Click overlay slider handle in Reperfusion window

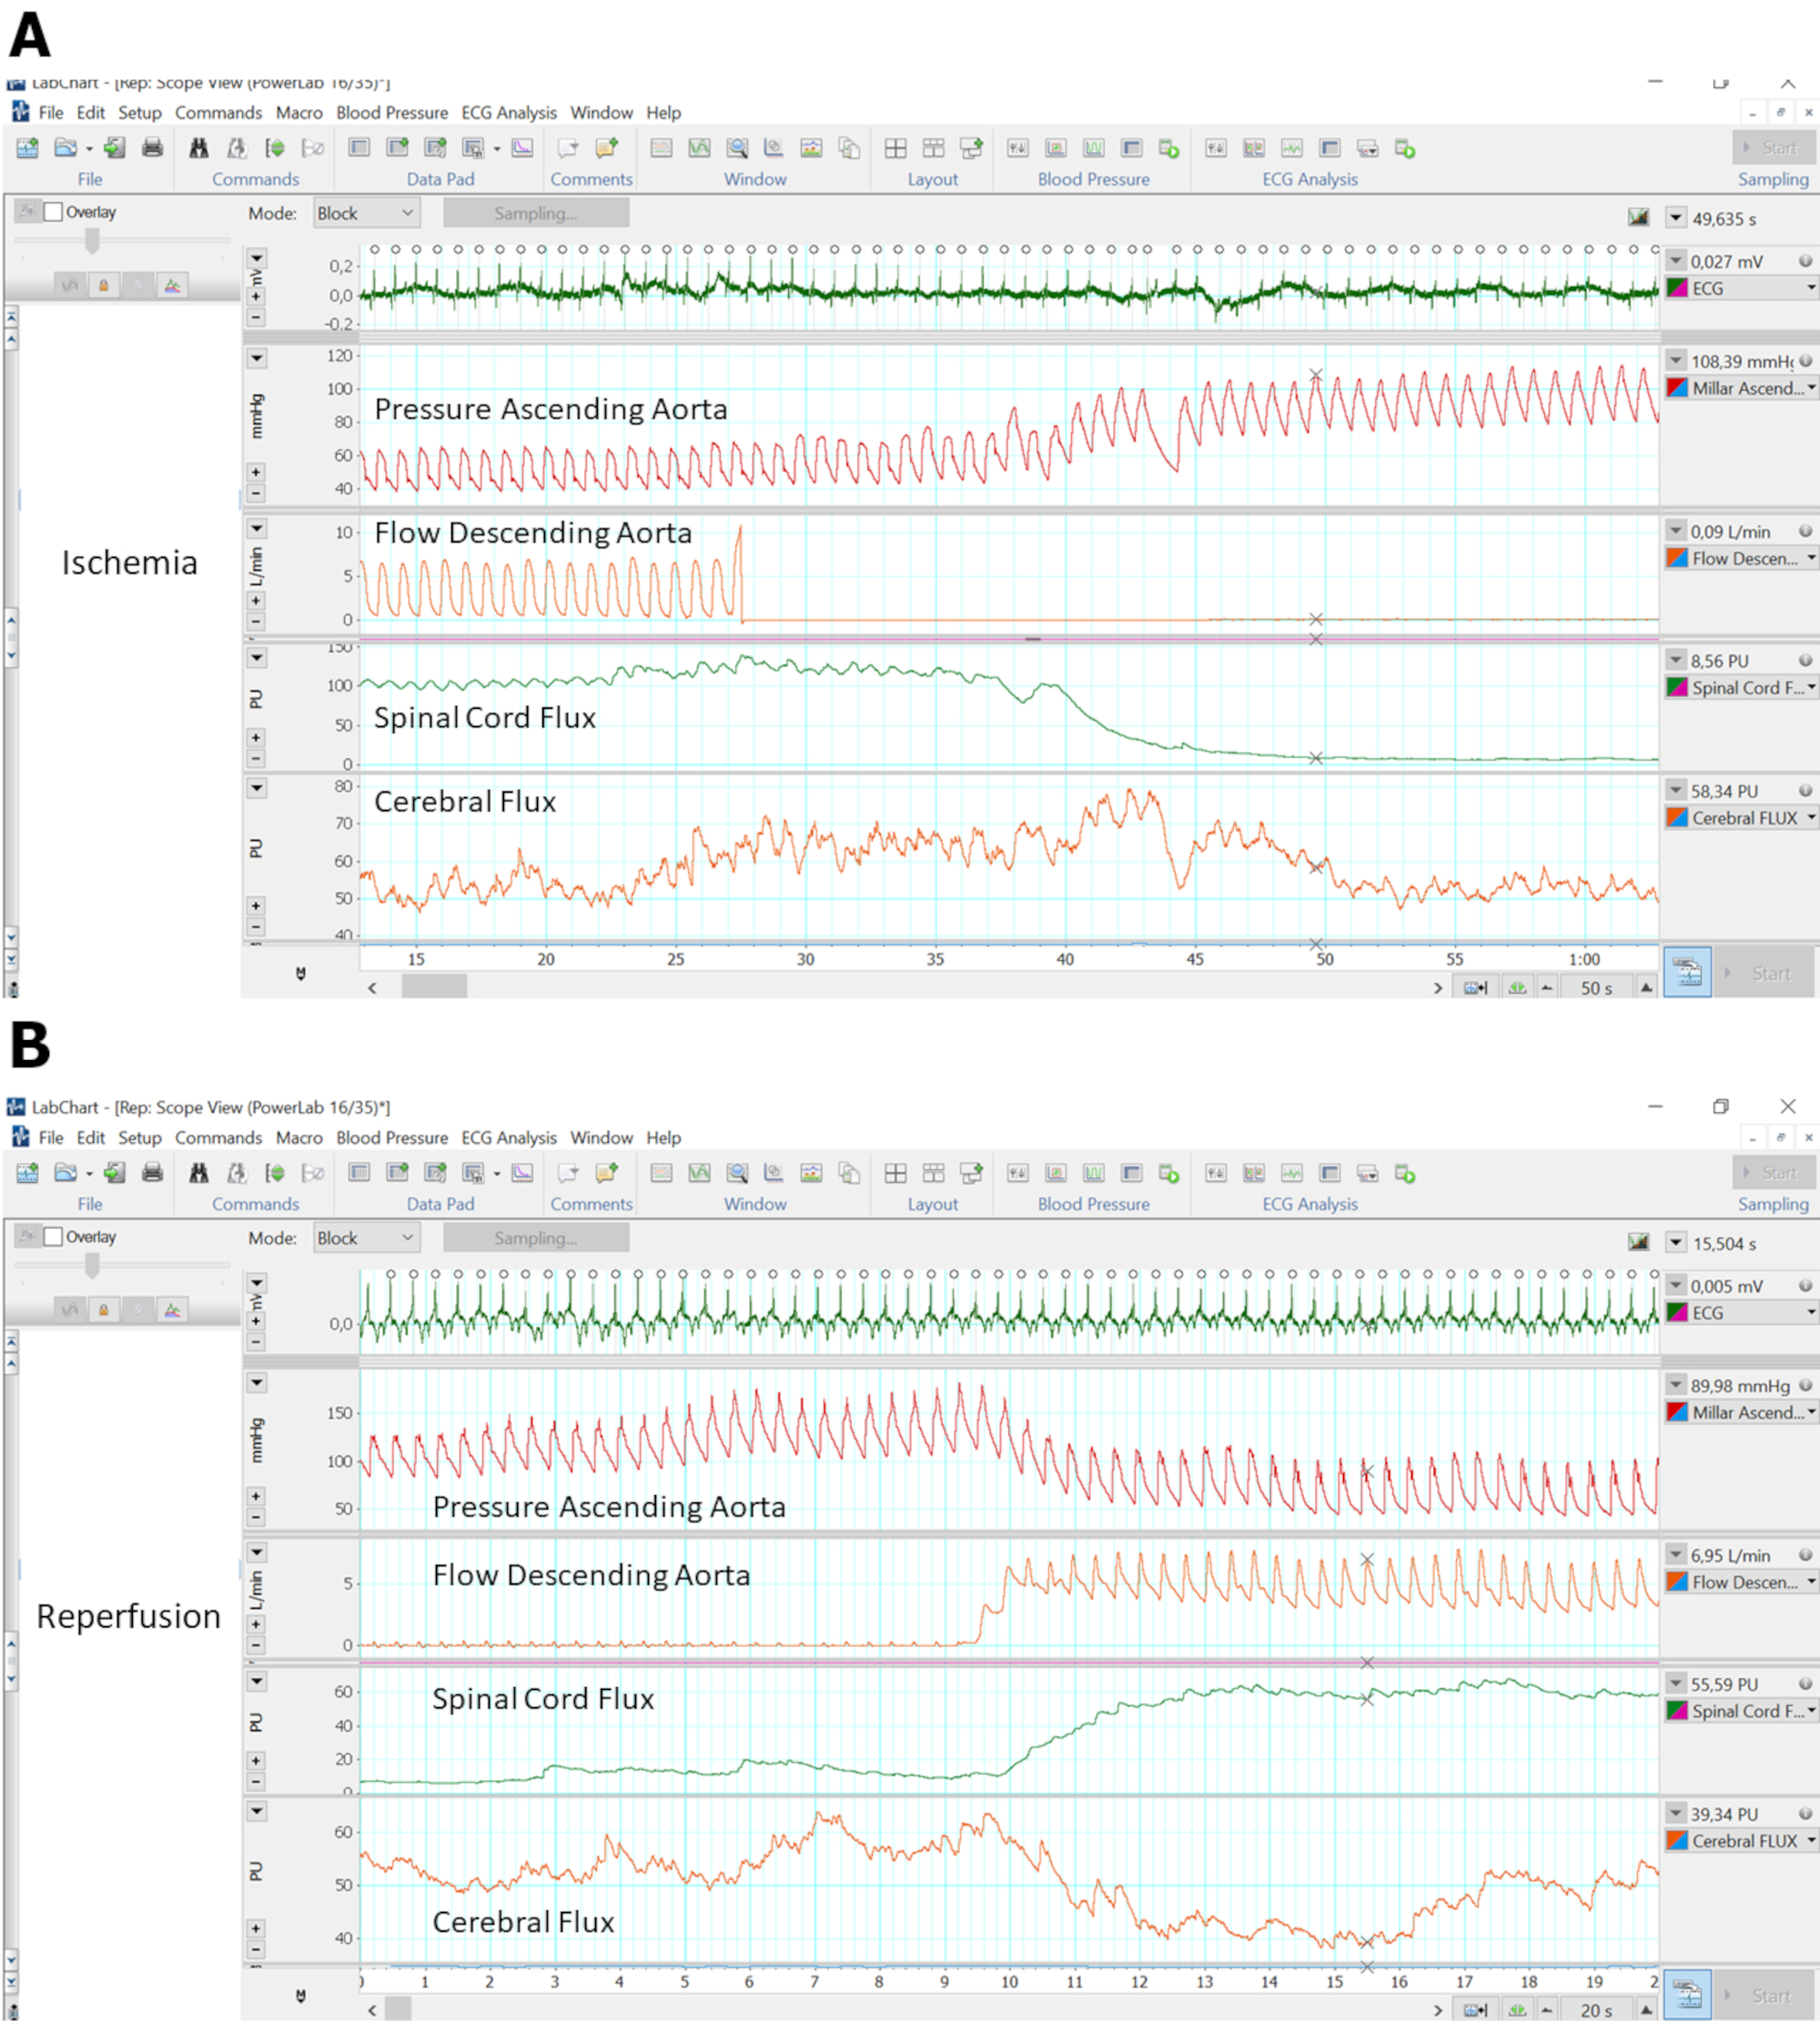[x=92, y=1265]
